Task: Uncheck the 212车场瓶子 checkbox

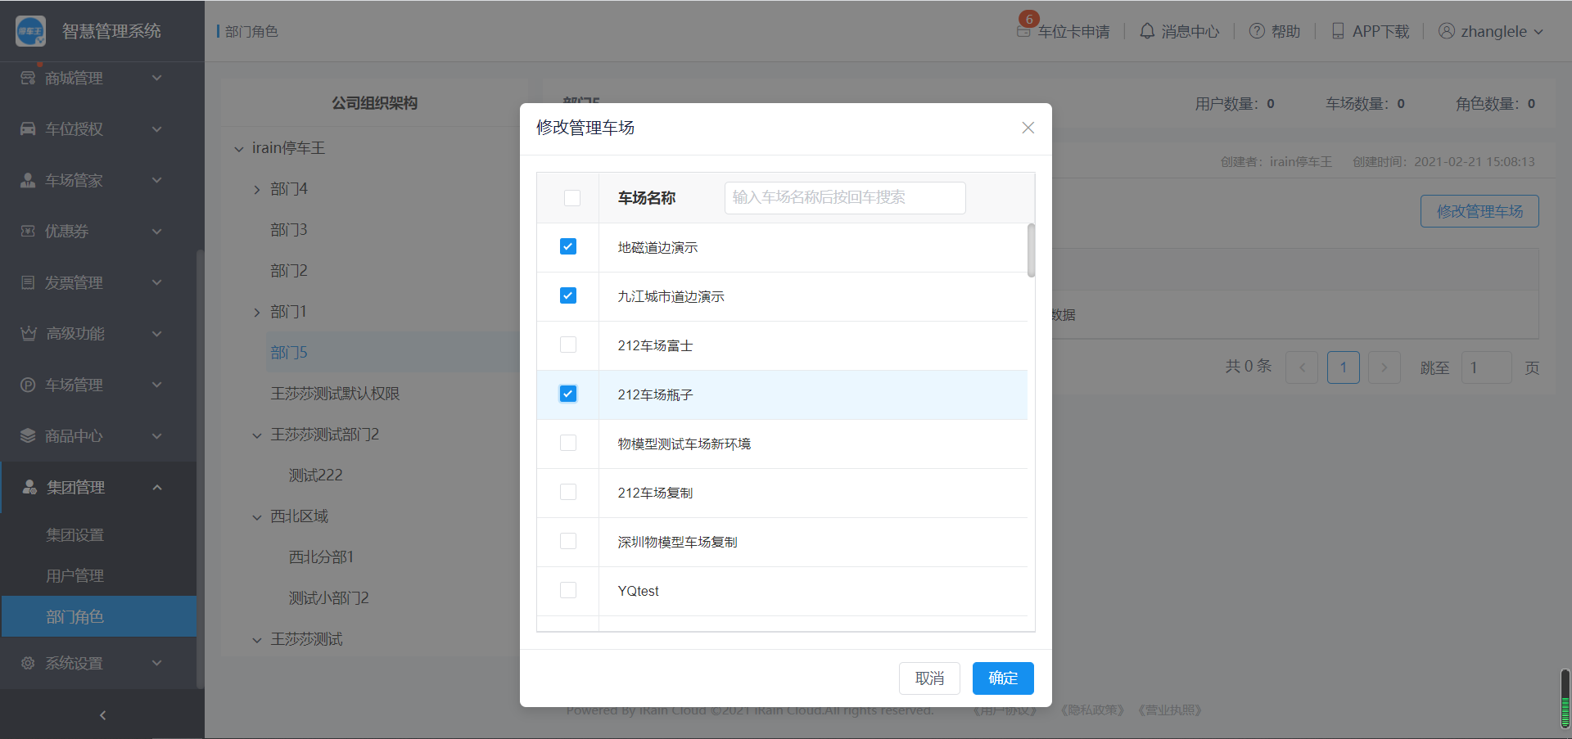Action: [x=568, y=394]
